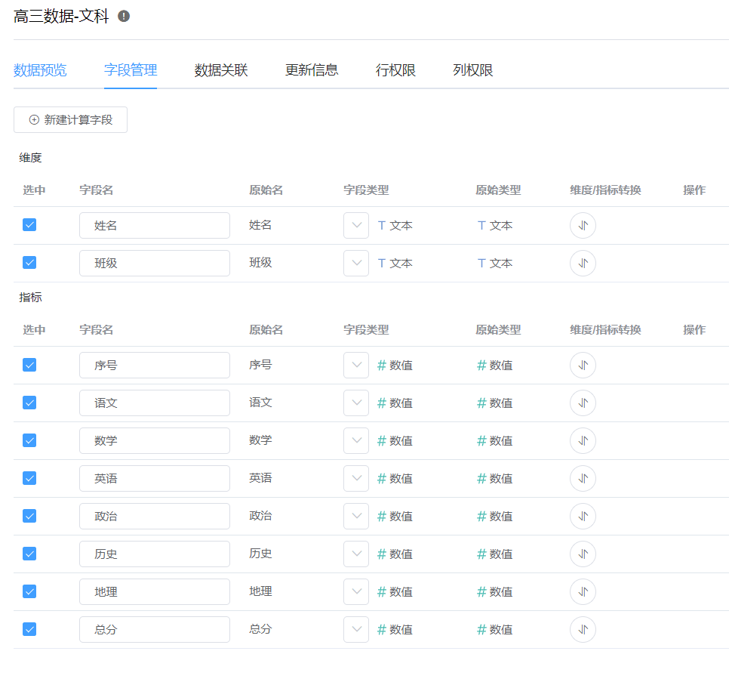Viewport: 729px width, 682px height.
Task: Edit the 地理 field name input
Action: 155,592
